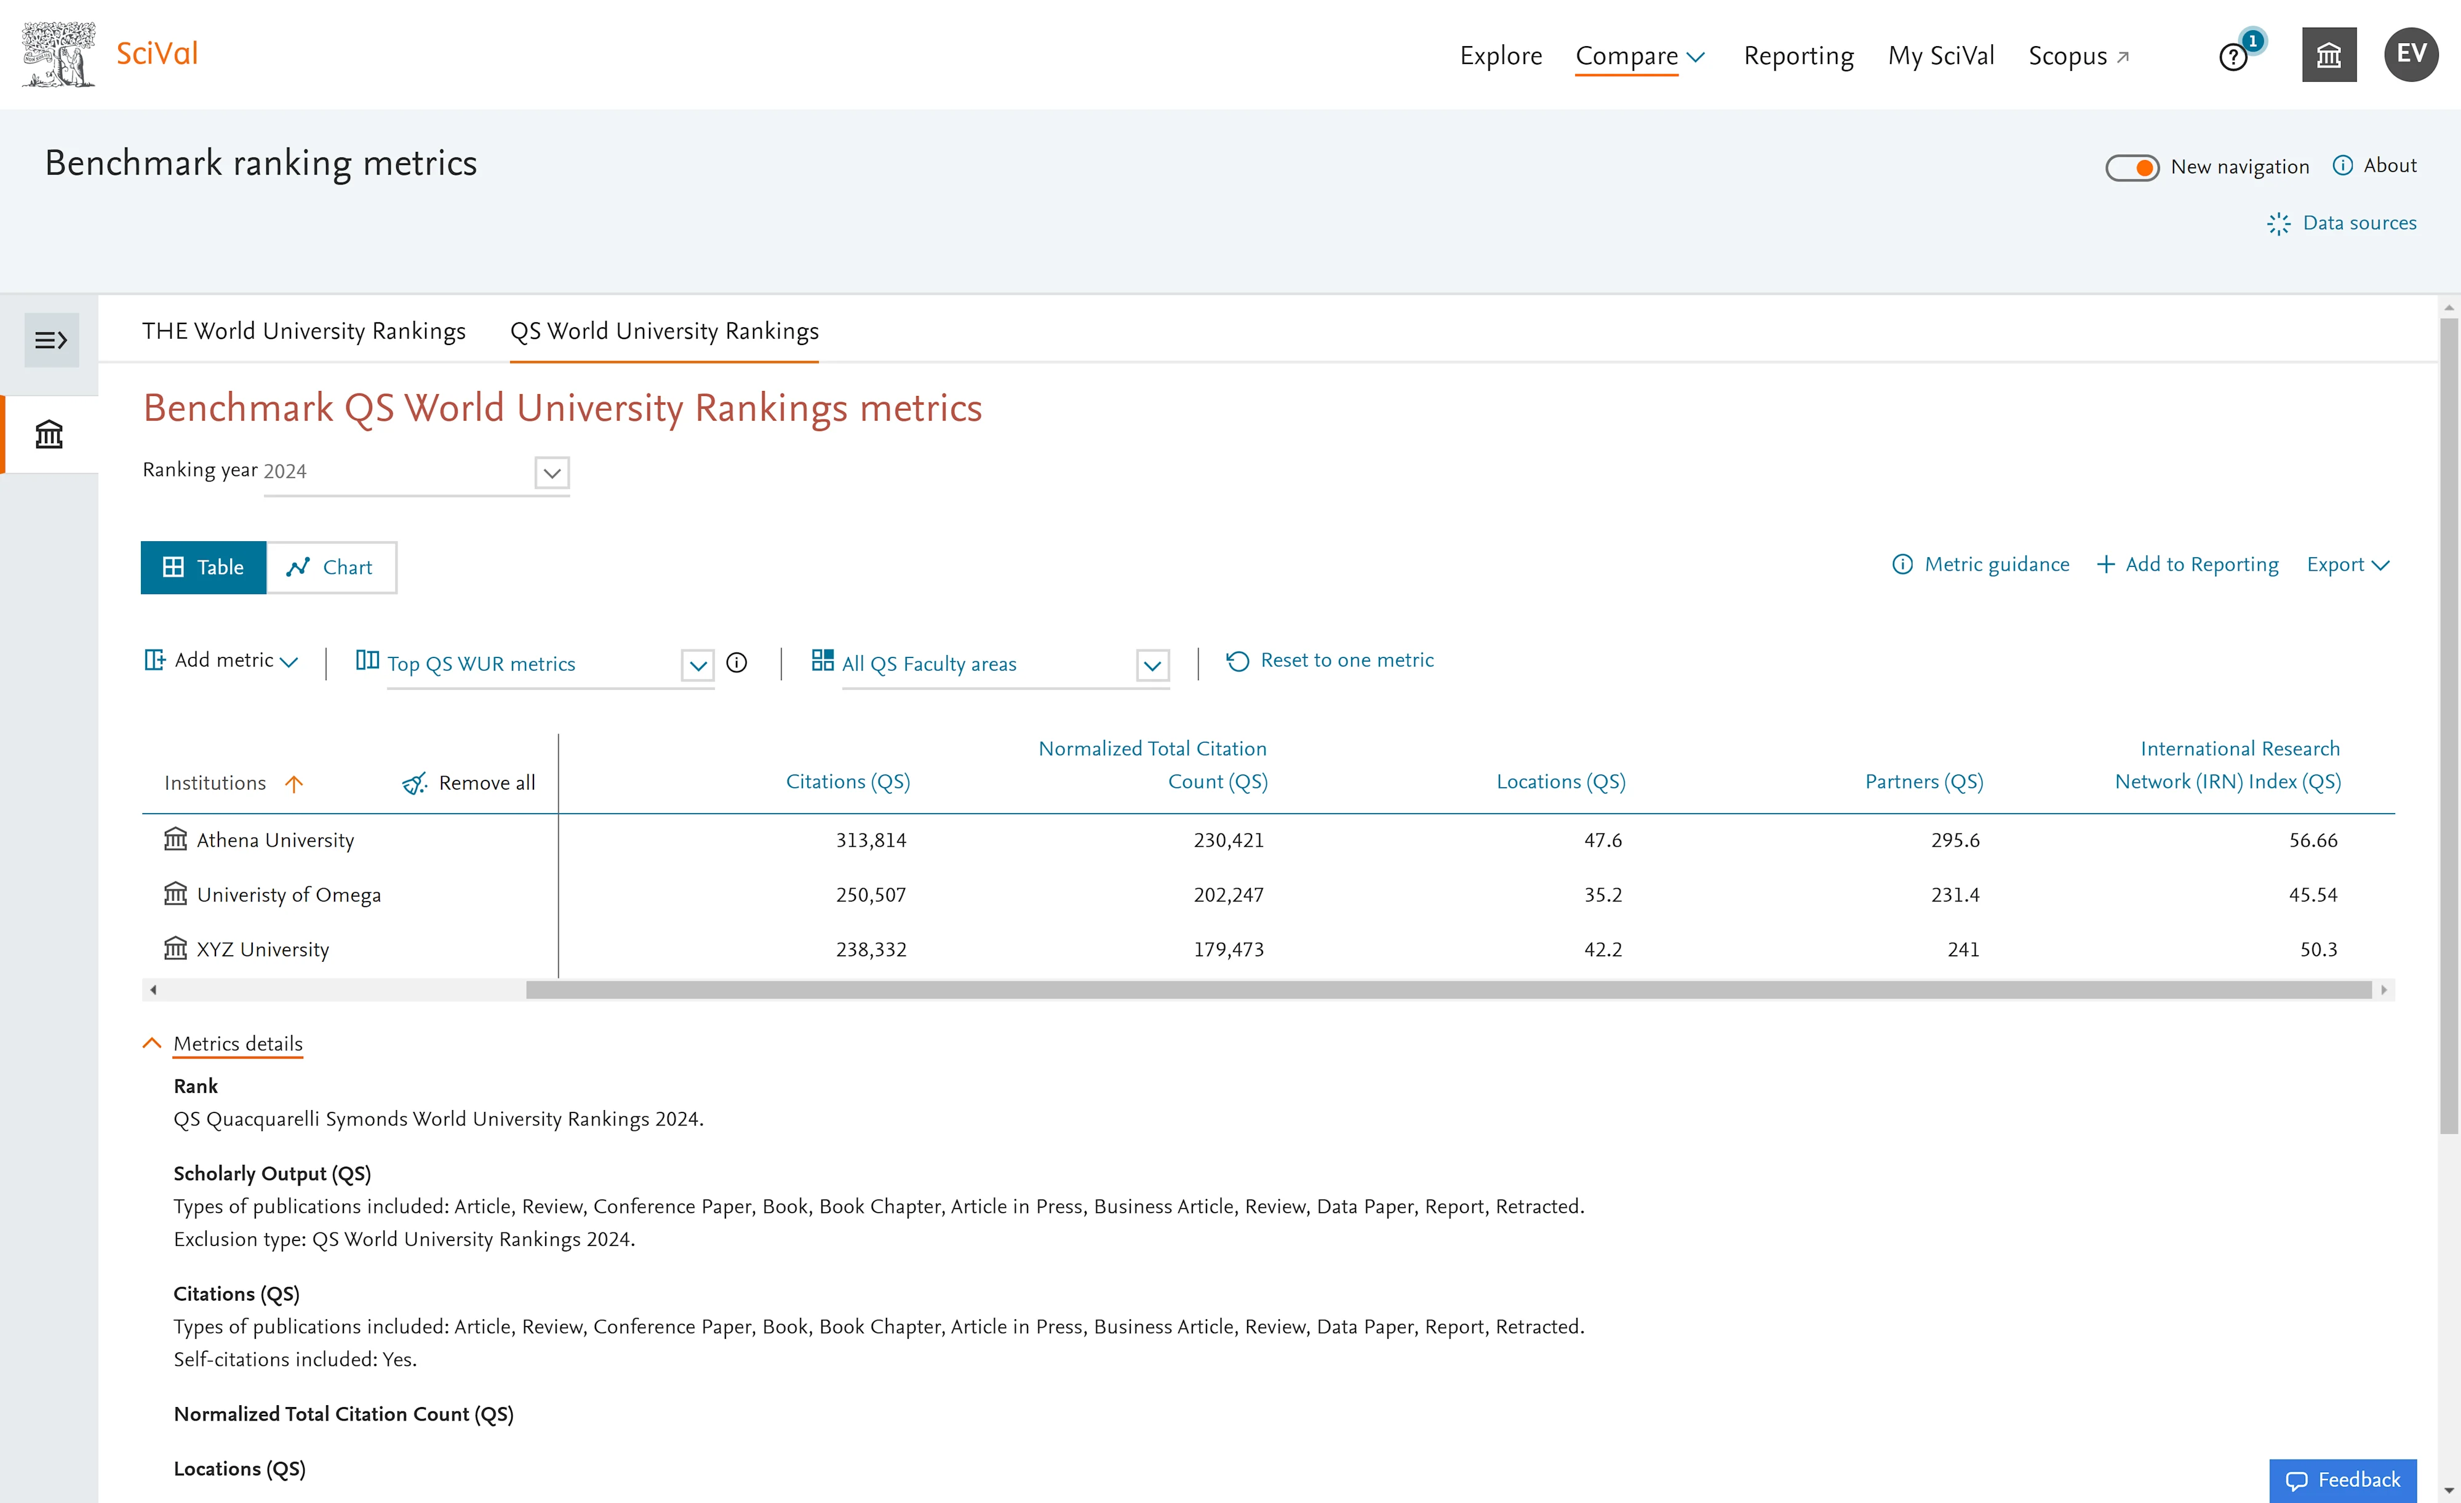Click Add to Reporting
This screenshot has width=2461, height=1503.
pyautogui.click(x=2187, y=564)
